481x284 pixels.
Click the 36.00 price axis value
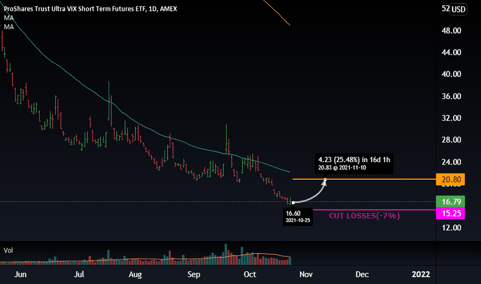coord(451,97)
